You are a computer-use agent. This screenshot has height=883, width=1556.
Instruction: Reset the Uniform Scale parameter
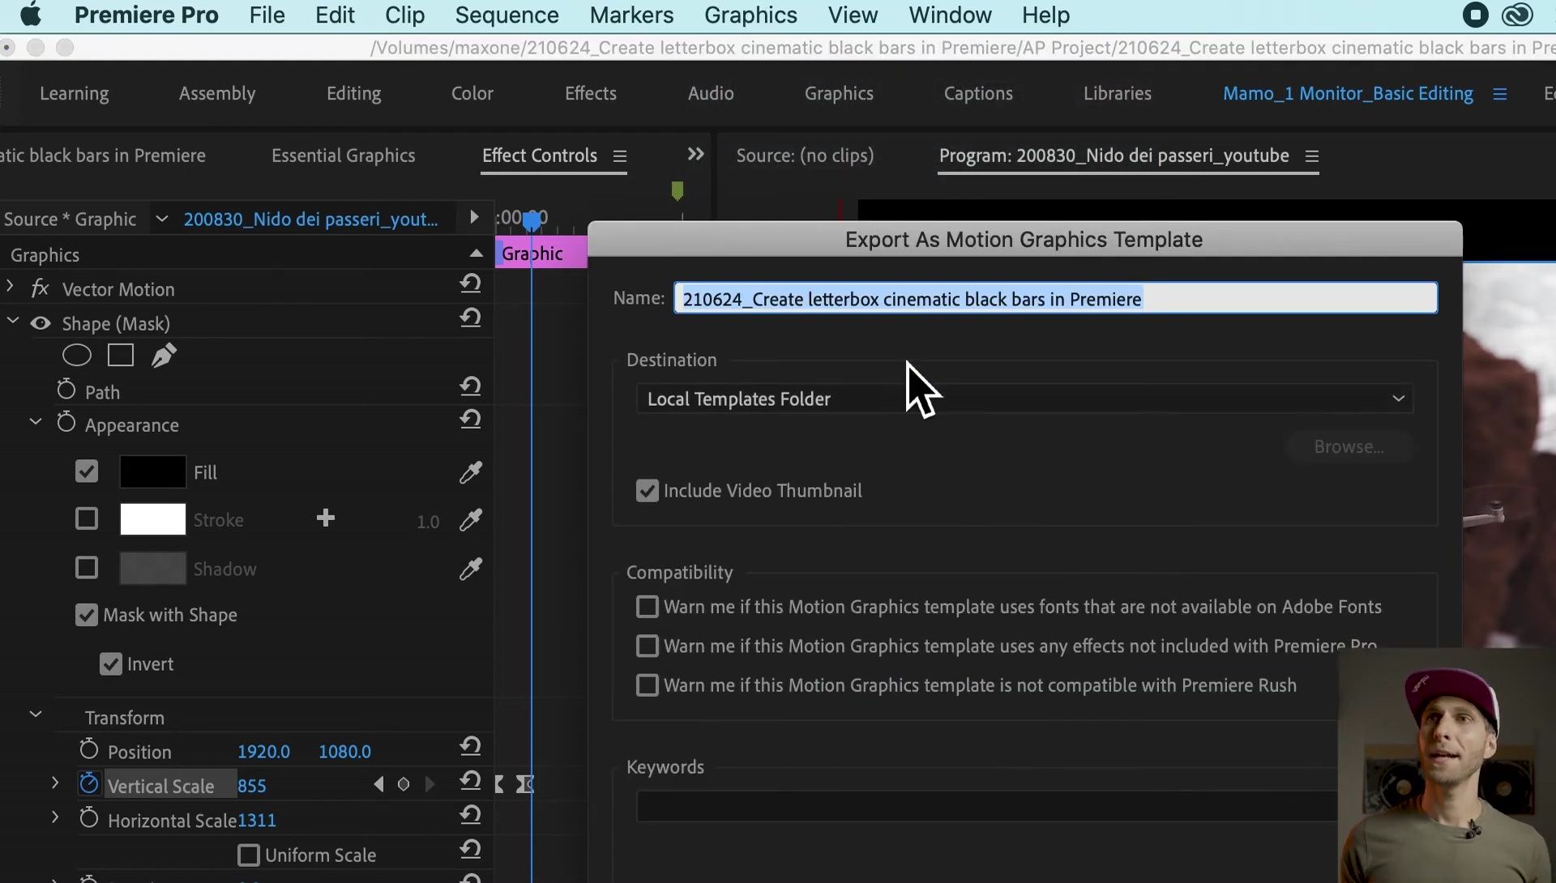470,849
